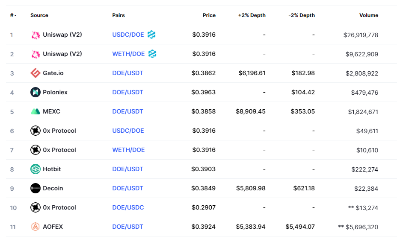Select the AOFEX source name

(x=53, y=227)
